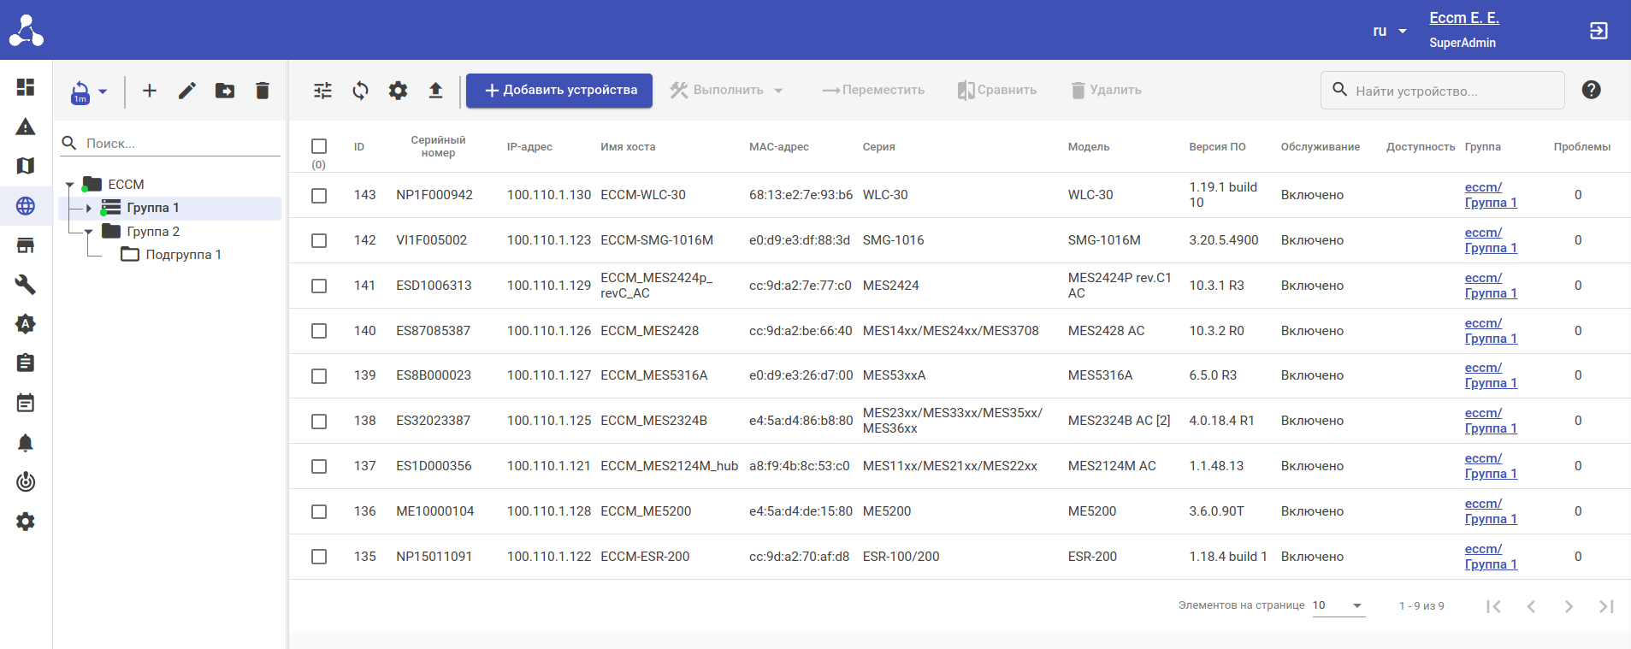
Task: Open the notifications bell in sidebar
Action: click(26, 443)
